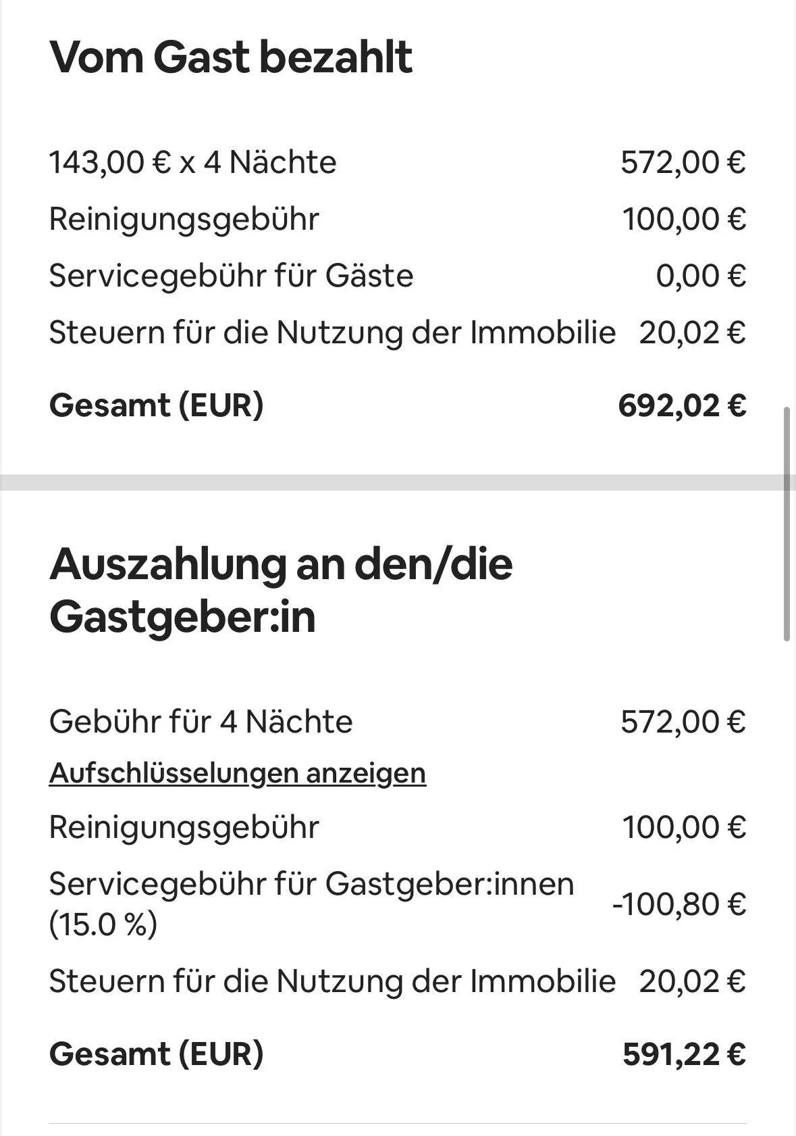Click the vertical scrollbar thumb
Screen dimensions: 796x1136
coord(787,524)
